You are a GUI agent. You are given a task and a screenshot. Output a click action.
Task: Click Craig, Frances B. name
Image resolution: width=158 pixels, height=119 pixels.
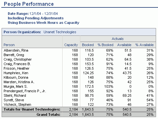pyautogui.click(x=17, y=64)
